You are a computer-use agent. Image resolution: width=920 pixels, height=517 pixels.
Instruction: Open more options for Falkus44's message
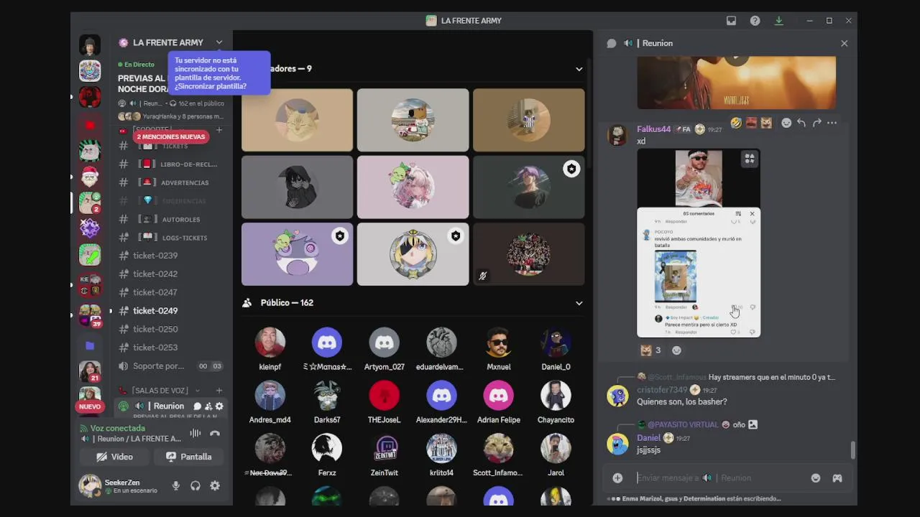(832, 123)
